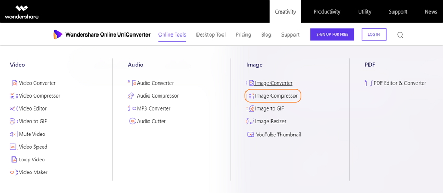Click the Image to GIF icon
Screen dimensions: 443x193
[250, 108]
